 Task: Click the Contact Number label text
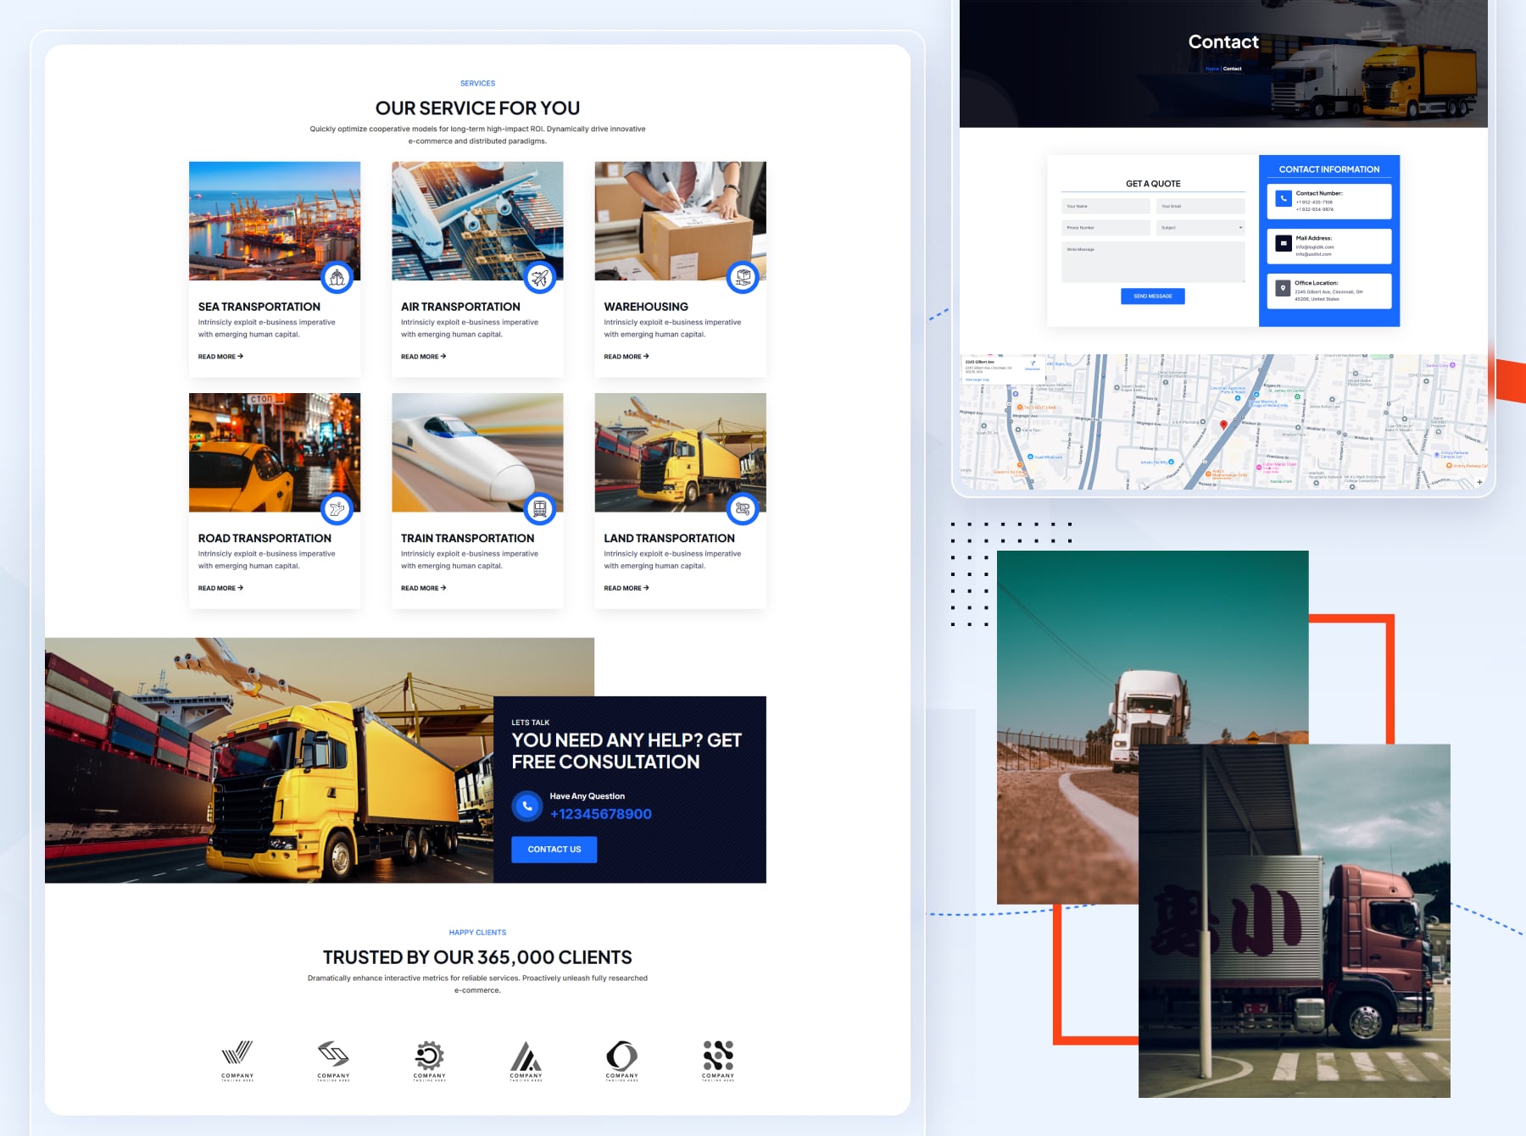[1318, 193]
